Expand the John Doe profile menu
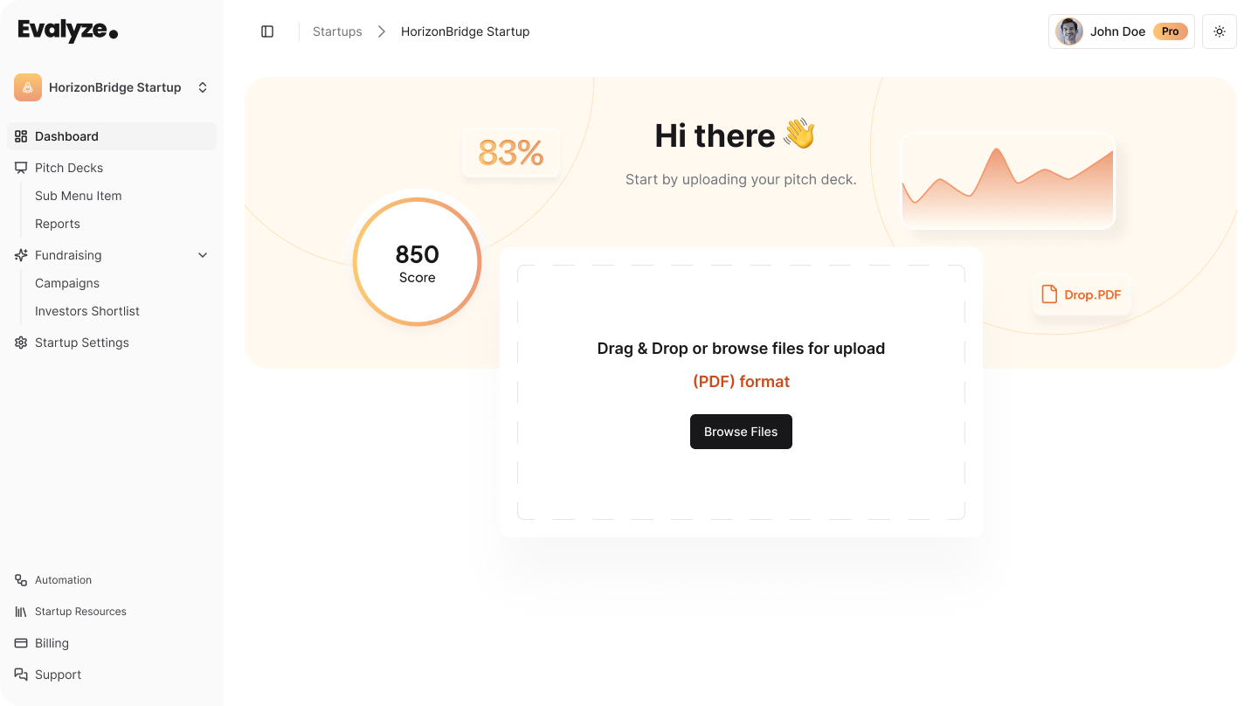This screenshot has height=706, width=1258. (1121, 31)
